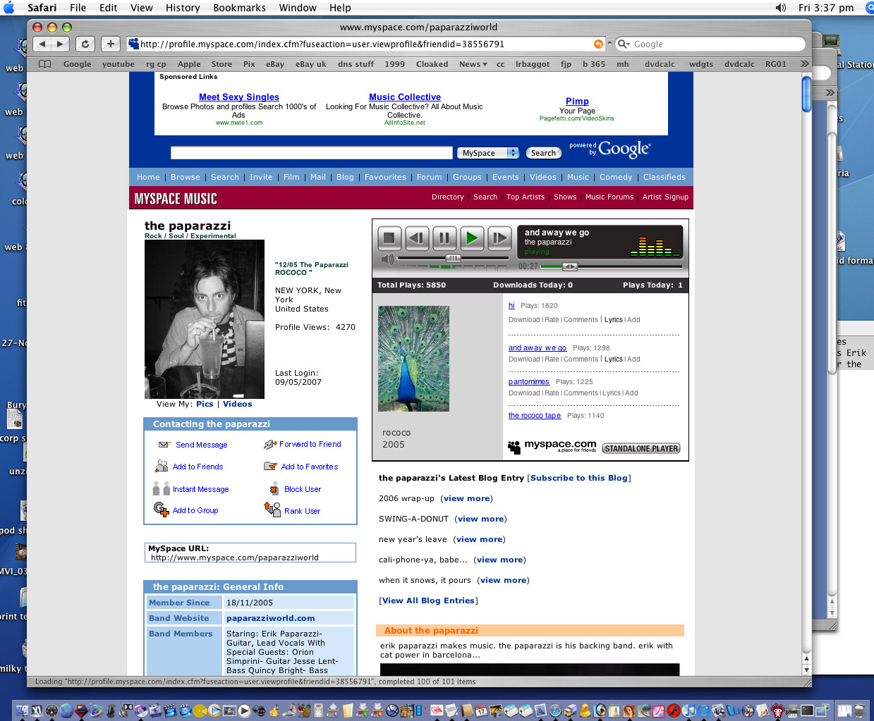View more of the SWING-A-DONUT blog entry
The height and width of the screenshot is (721, 874).
click(x=480, y=519)
